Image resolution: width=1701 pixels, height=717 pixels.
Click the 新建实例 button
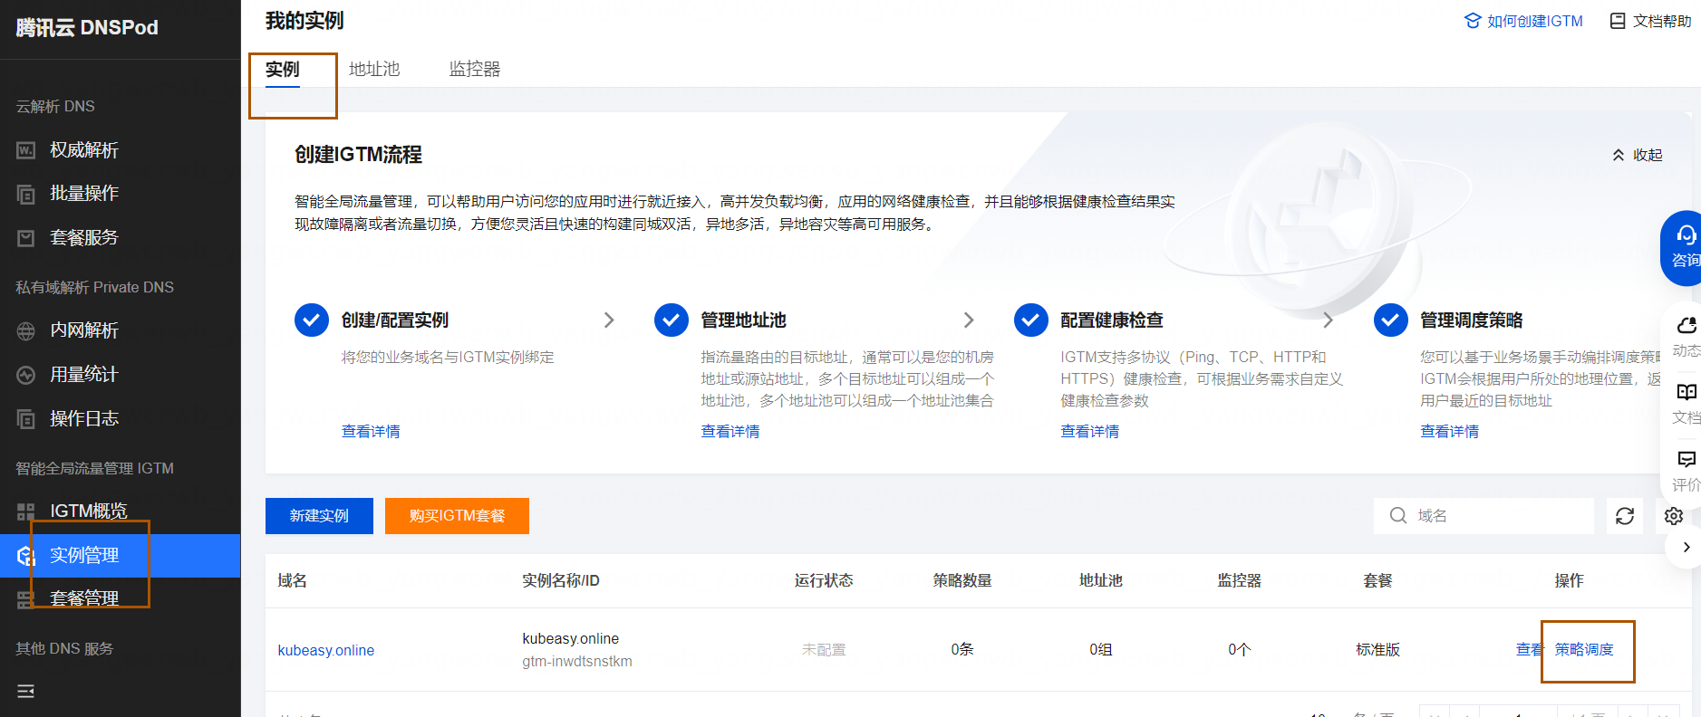tap(319, 516)
